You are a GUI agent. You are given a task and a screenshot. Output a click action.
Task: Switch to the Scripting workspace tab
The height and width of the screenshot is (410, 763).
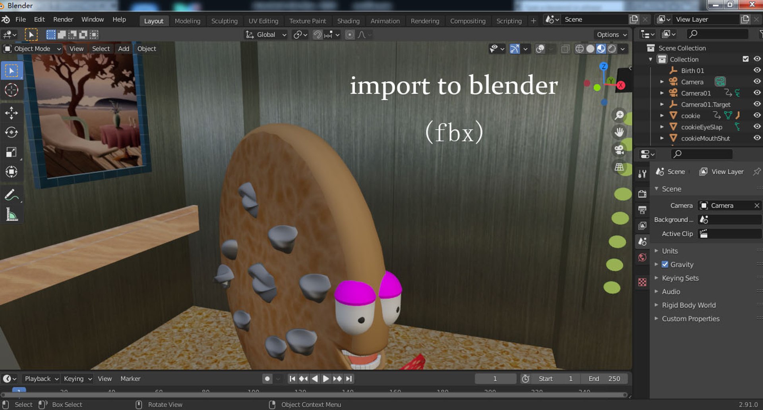509,21
